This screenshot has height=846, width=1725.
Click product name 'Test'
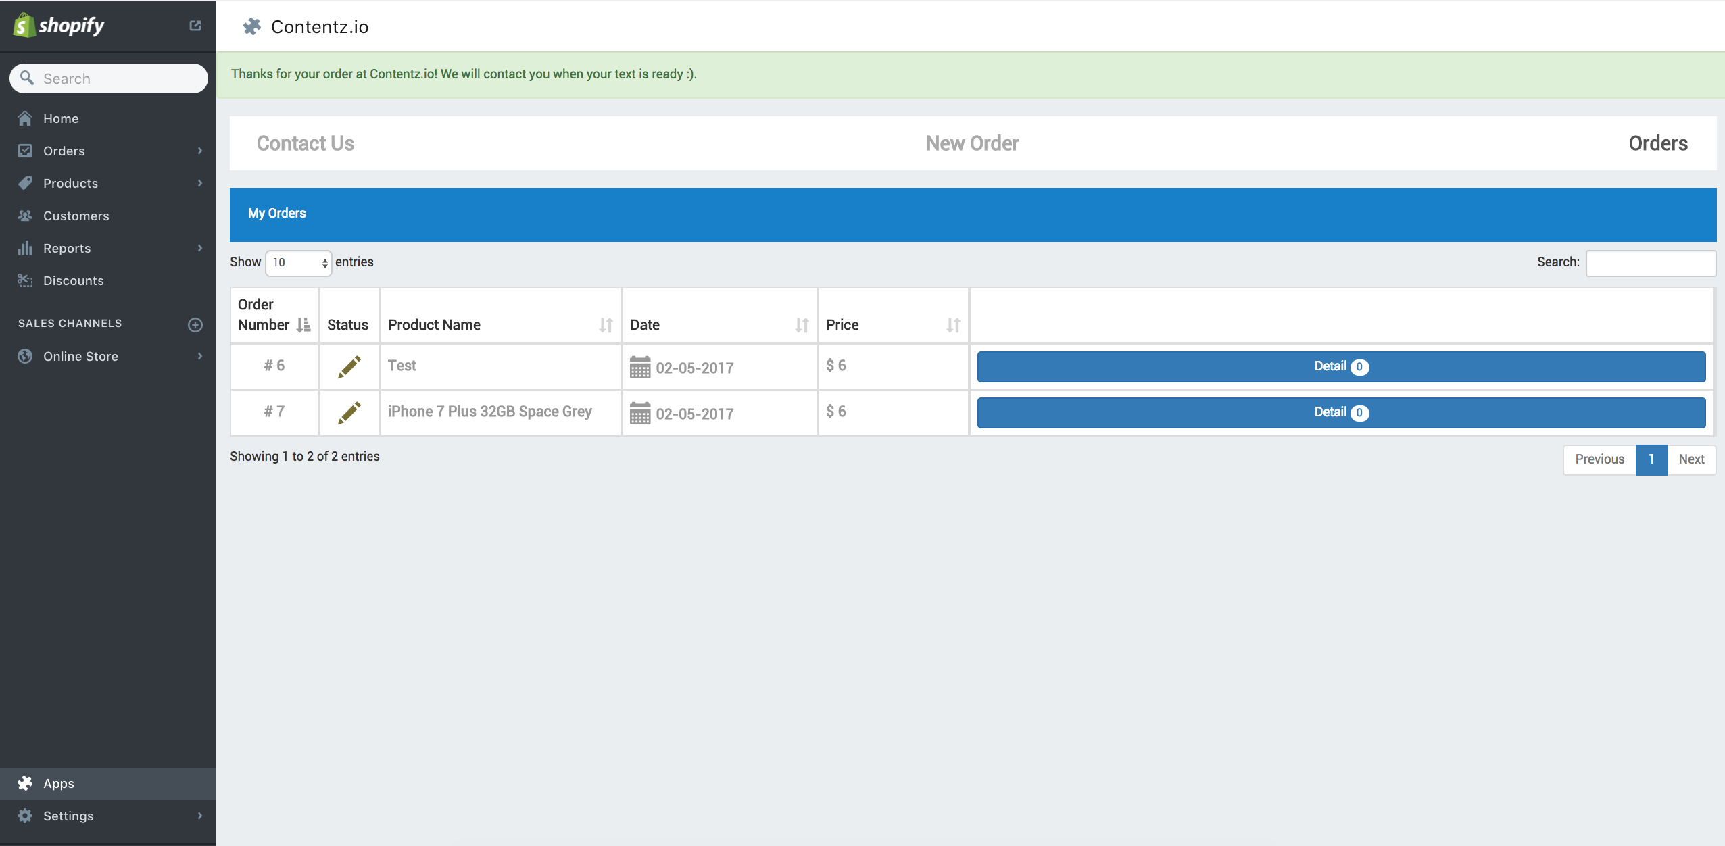coord(402,366)
